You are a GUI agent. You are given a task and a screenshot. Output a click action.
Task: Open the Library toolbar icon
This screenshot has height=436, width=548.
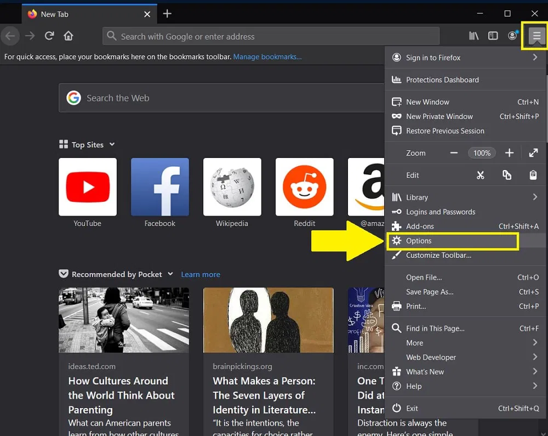(x=473, y=35)
